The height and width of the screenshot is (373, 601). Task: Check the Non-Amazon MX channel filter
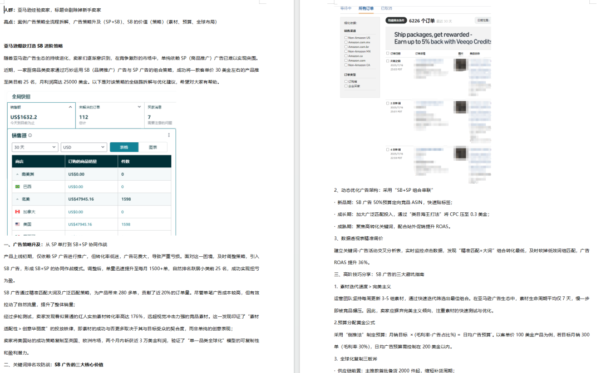(346, 51)
